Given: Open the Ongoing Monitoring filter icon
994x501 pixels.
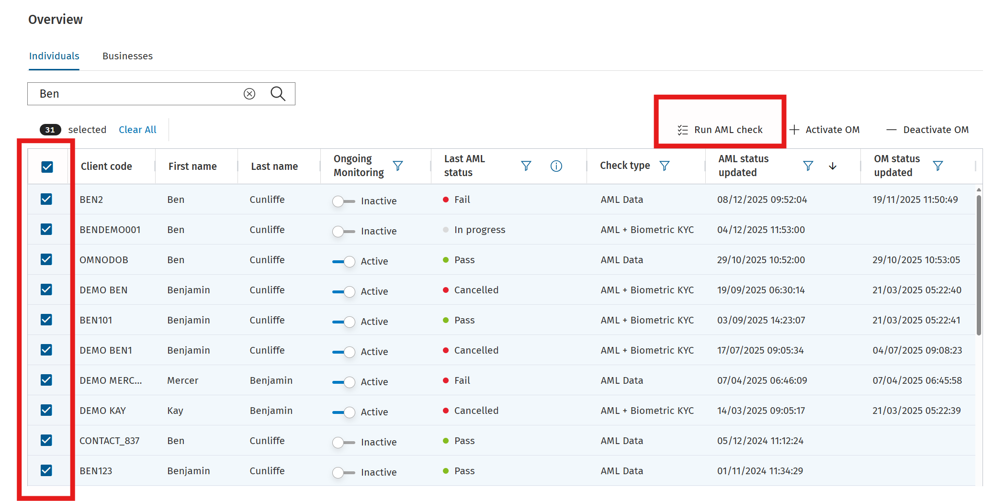Looking at the screenshot, I should [398, 166].
